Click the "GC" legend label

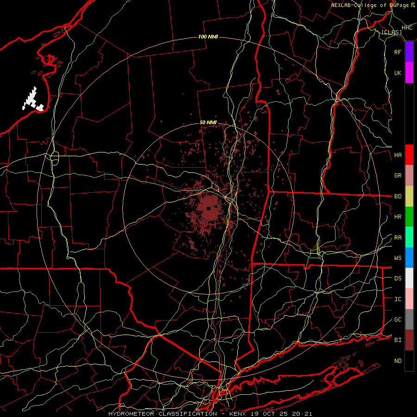(398, 320)
